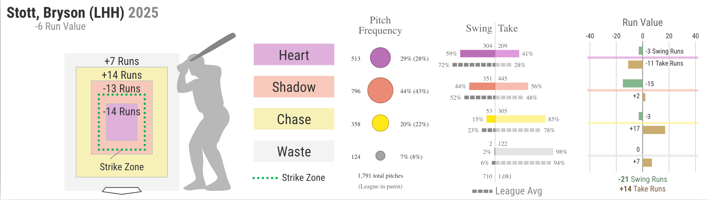Screen dimensions: 710x200
Task: Click the +7 Runs waste zone label
Action: point(122,61)
